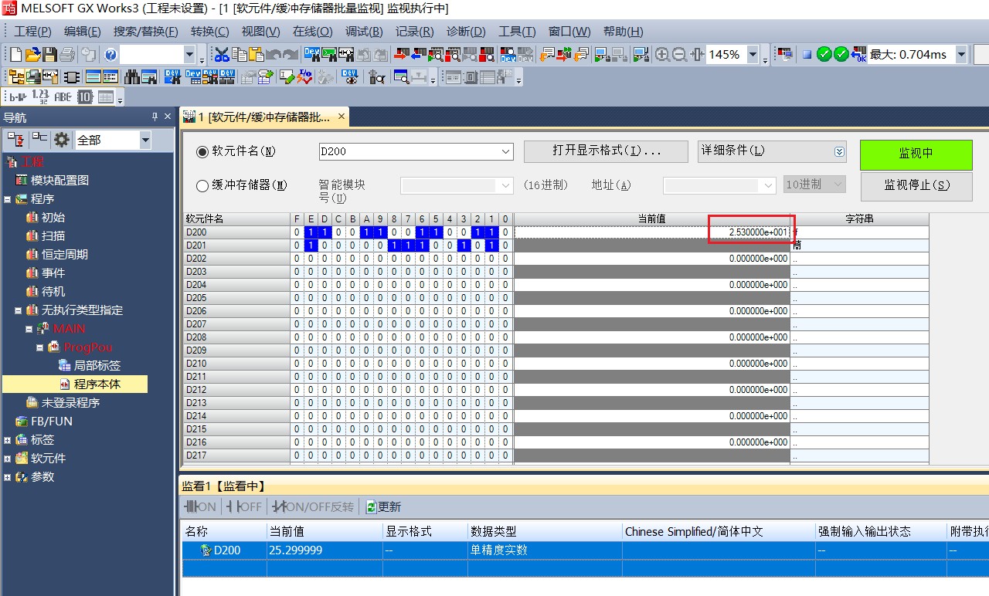
Task: Click the Zoom out magnifier icon
Action: 679,54
